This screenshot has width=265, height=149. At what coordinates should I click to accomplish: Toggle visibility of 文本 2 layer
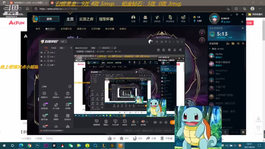coord(41,53)
